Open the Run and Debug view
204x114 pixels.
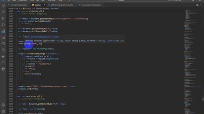point(3,25)
